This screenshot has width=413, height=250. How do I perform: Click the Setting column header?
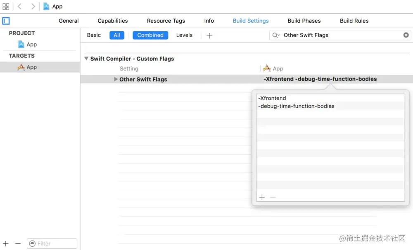click(x=129, y=68)
